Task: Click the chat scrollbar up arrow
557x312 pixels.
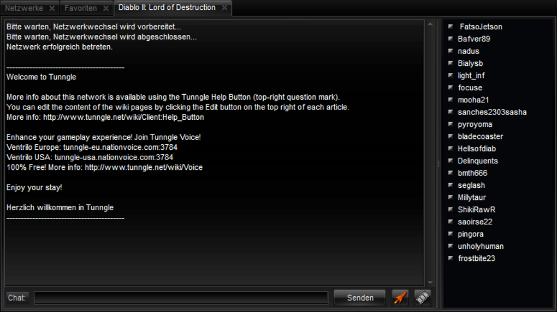Action: click(430, 24)
